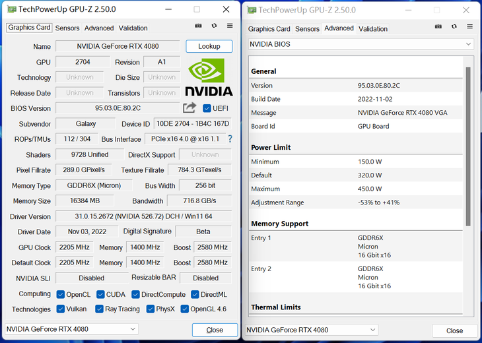482x343 pixels.
Task: Click the Bus Interface question mark icon
Action: click(x=230, y=139)
